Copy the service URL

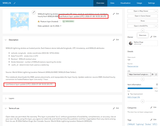pos(153,74)
